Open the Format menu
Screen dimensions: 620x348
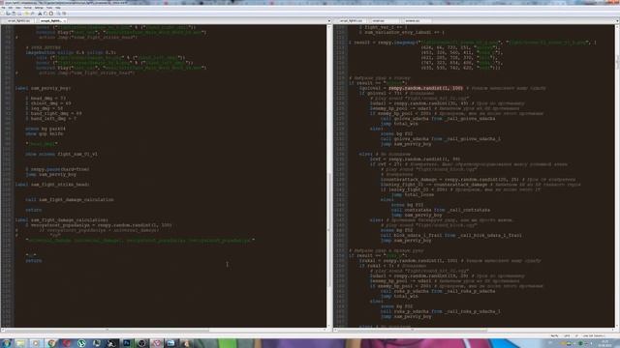(28, 8)
